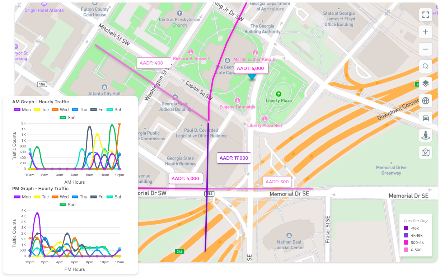440x278 pixels.
Task: Click the blue location pin marker
Action: pos(252,76)
